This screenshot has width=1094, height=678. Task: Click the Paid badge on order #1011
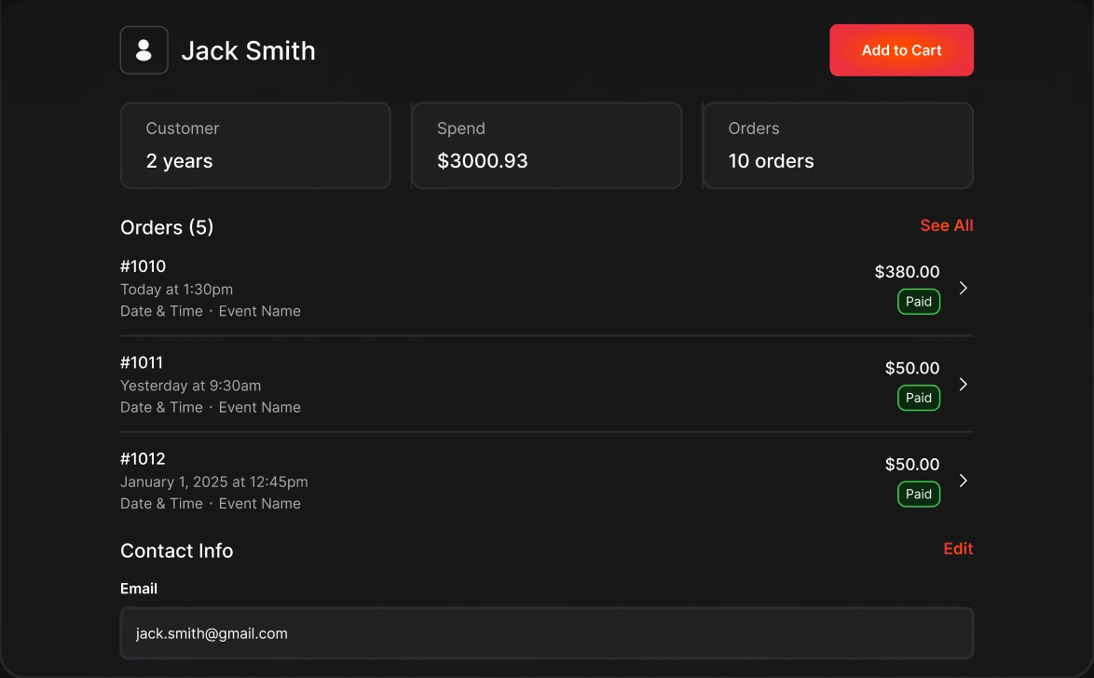918,398
